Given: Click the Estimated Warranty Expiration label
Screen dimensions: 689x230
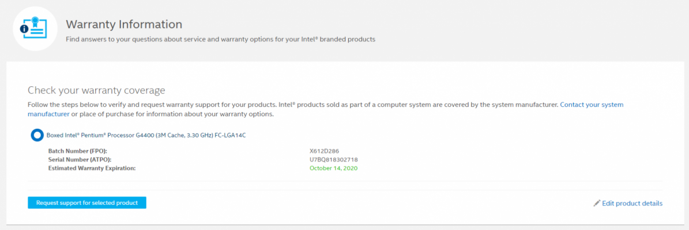Looking at the screenshot, I should pyautogui.click(x=92, y=168).
